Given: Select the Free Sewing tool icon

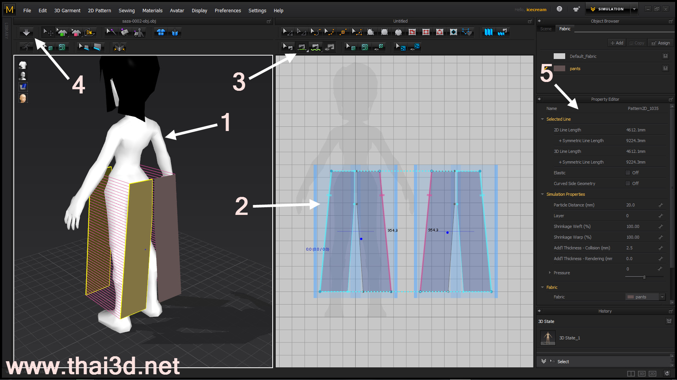Looking at the screenshot, I should [316, 47].
